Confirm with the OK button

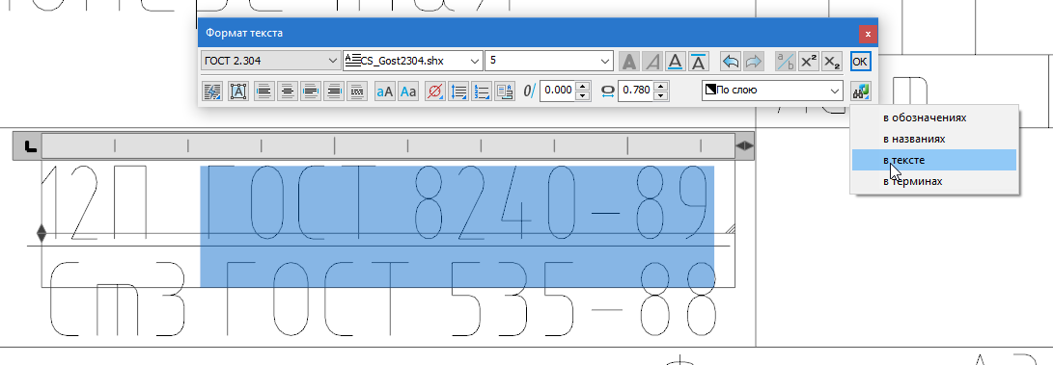click(860, 61)
